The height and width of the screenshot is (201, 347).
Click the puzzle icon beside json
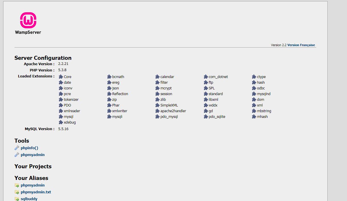pos(109,88)
